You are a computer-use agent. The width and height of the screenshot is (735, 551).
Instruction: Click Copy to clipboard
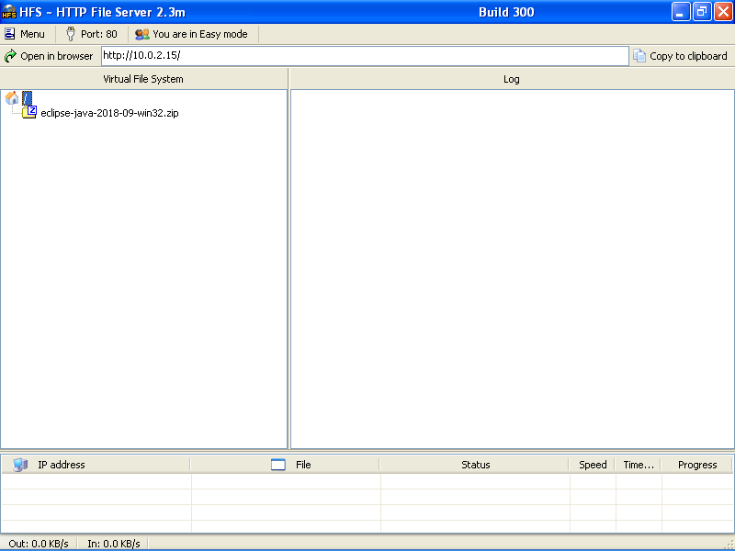680,56
